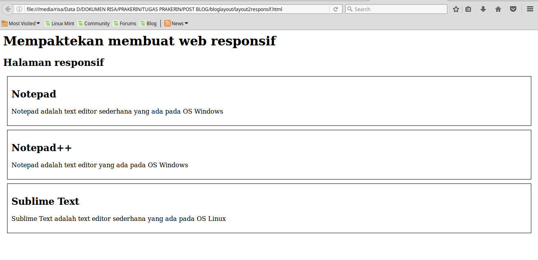The height and width of the screenshot is (260, 538).
Task: Click subheading "Halaman responsif"
Action: (x=54, y=62)
